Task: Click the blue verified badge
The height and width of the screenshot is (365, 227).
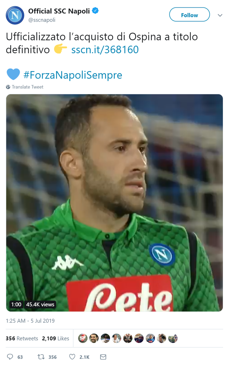Action: [x=95, y=11]
